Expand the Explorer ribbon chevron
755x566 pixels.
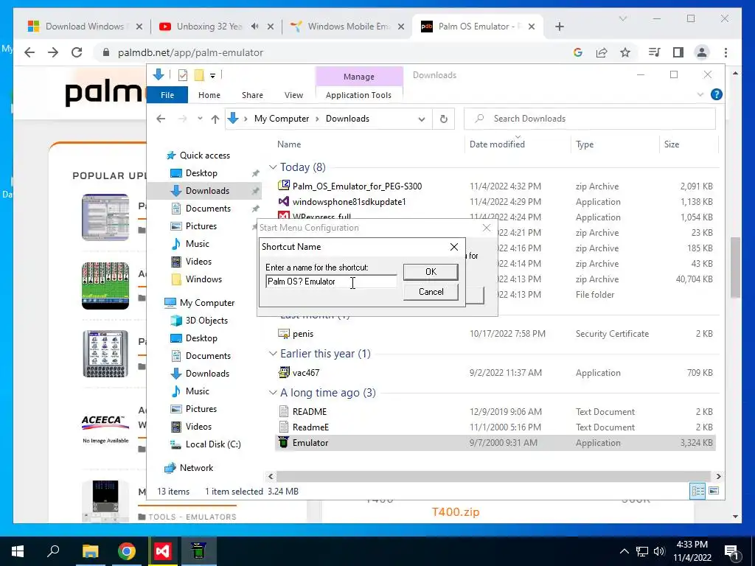pos(700,95)
